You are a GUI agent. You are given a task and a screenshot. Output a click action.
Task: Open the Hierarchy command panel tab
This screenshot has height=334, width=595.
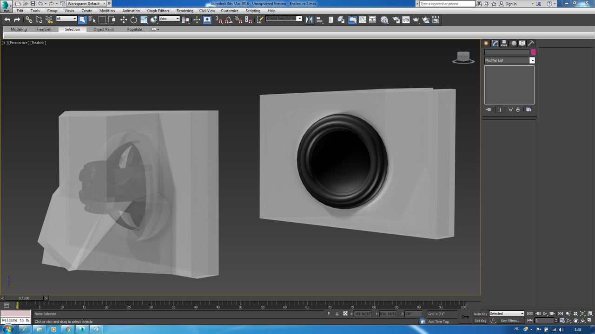coord(504,43)
